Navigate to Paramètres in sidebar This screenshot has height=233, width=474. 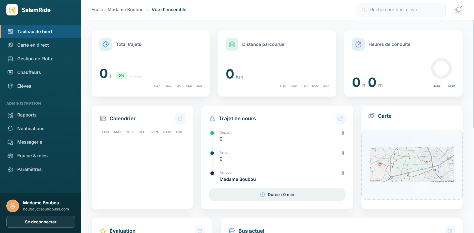coord(29,169)
